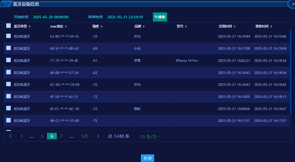Click the 小米 brand cell
This screenshot has width=295, height=162.
[137, 48]
